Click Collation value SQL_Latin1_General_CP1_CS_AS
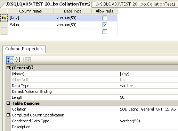This screenshot has width=178, height=131. tap(148, 109)
